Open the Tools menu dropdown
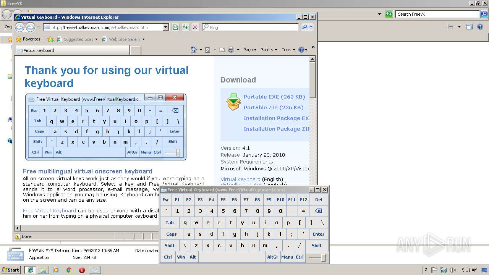The height and width of the screenshot is (275, 489). point(288,50)
